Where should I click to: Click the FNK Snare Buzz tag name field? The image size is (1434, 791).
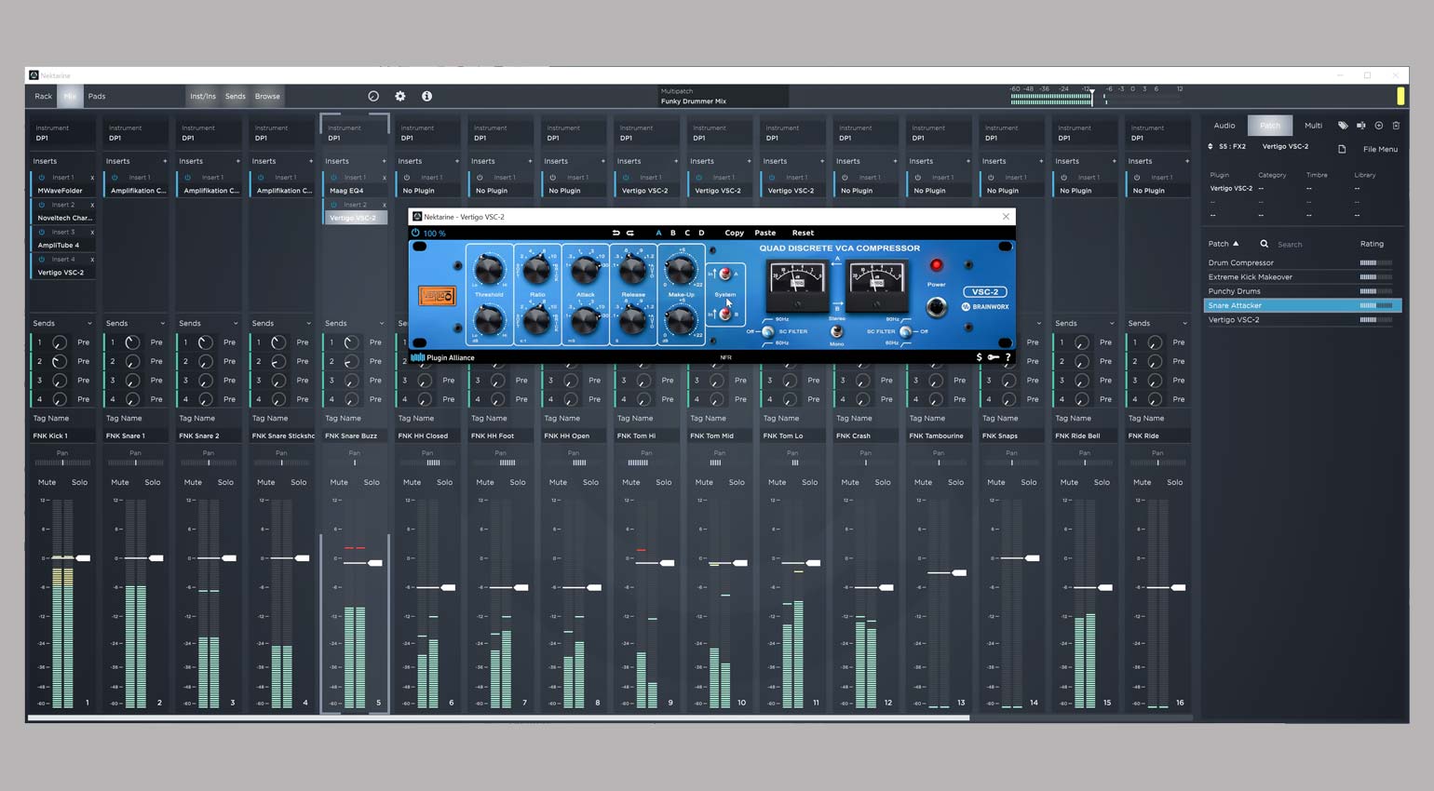coord(355,436)
